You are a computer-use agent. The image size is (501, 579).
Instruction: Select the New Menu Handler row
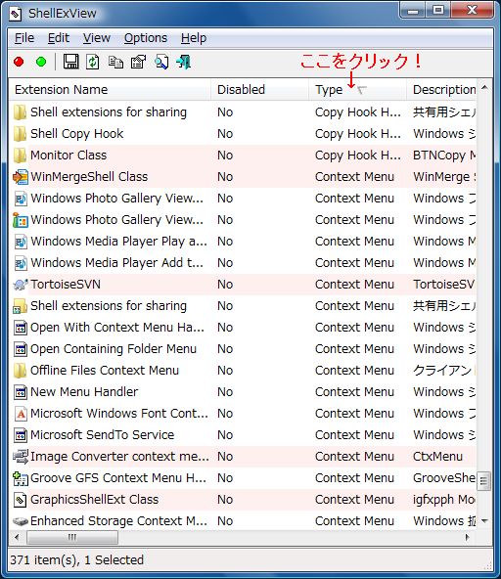coord(243,392)
